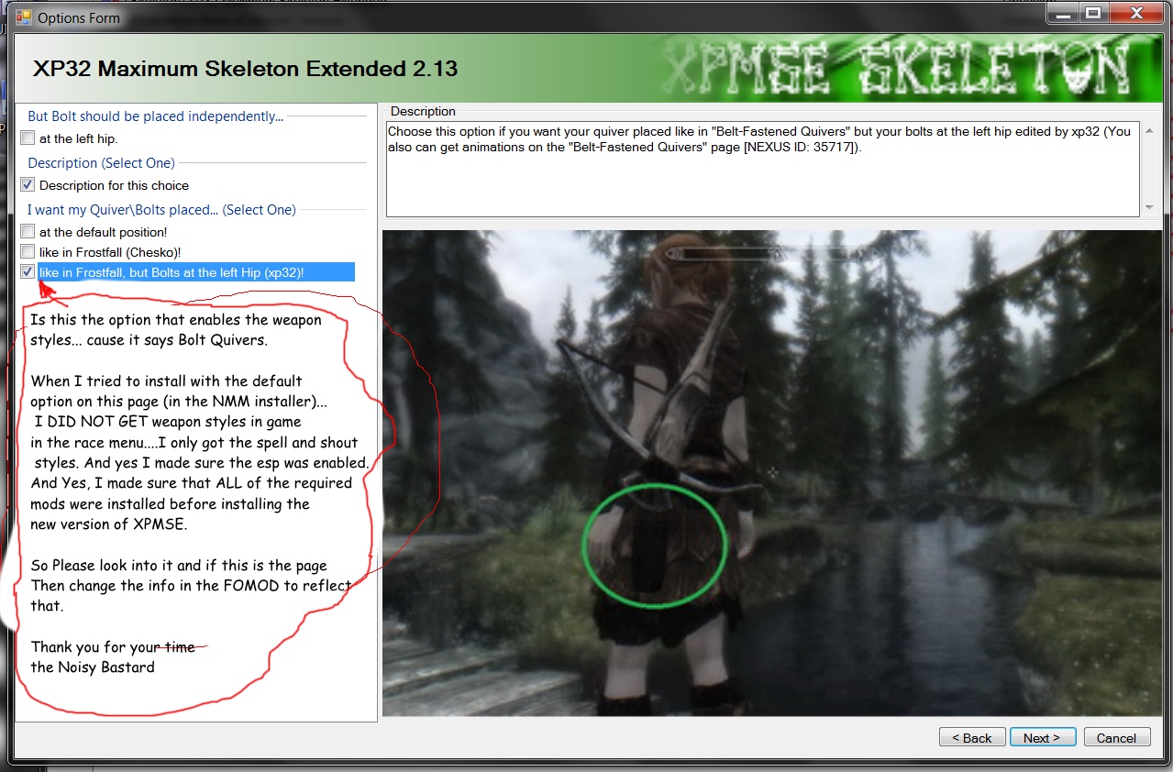Click the < Back button
Image resolution: width=1173 pixels, height=772 pixels.
971,736
